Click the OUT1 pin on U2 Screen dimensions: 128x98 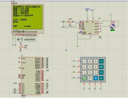96,24
